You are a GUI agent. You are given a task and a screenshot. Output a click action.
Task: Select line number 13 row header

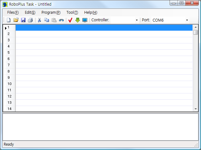click(9, 103)
